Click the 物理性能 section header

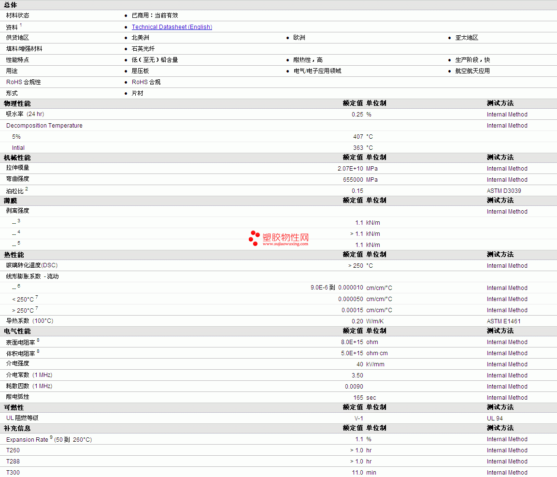(x=17, y=103)
